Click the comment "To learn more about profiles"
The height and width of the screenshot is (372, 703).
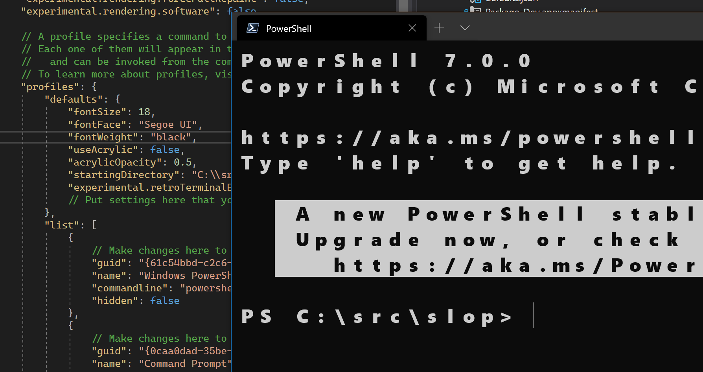[126, 74]
